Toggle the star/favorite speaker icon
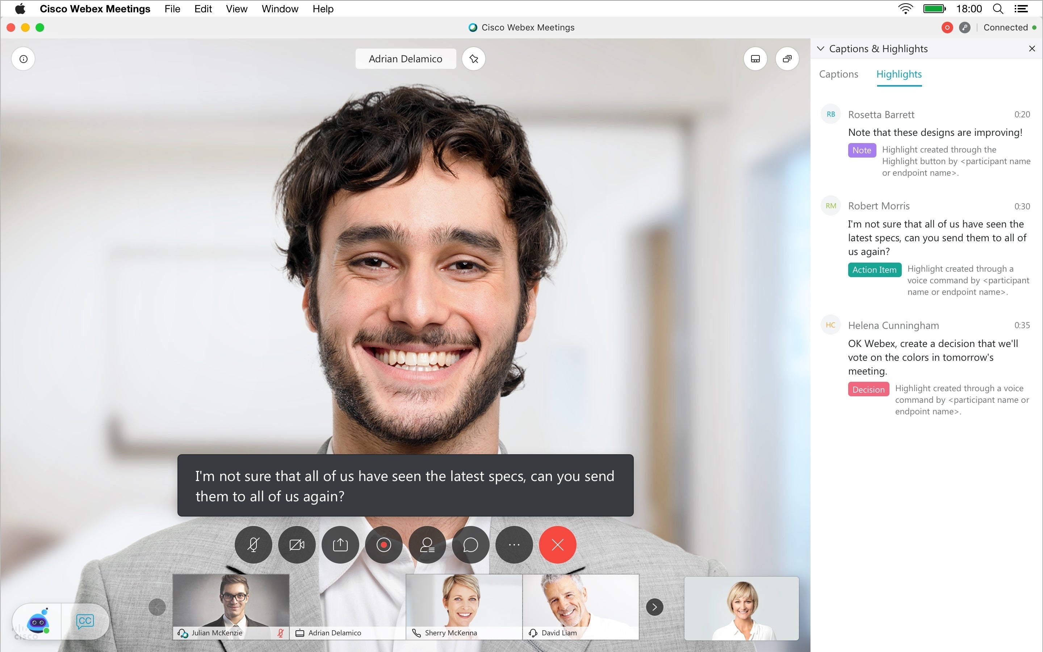 [474, 59]
